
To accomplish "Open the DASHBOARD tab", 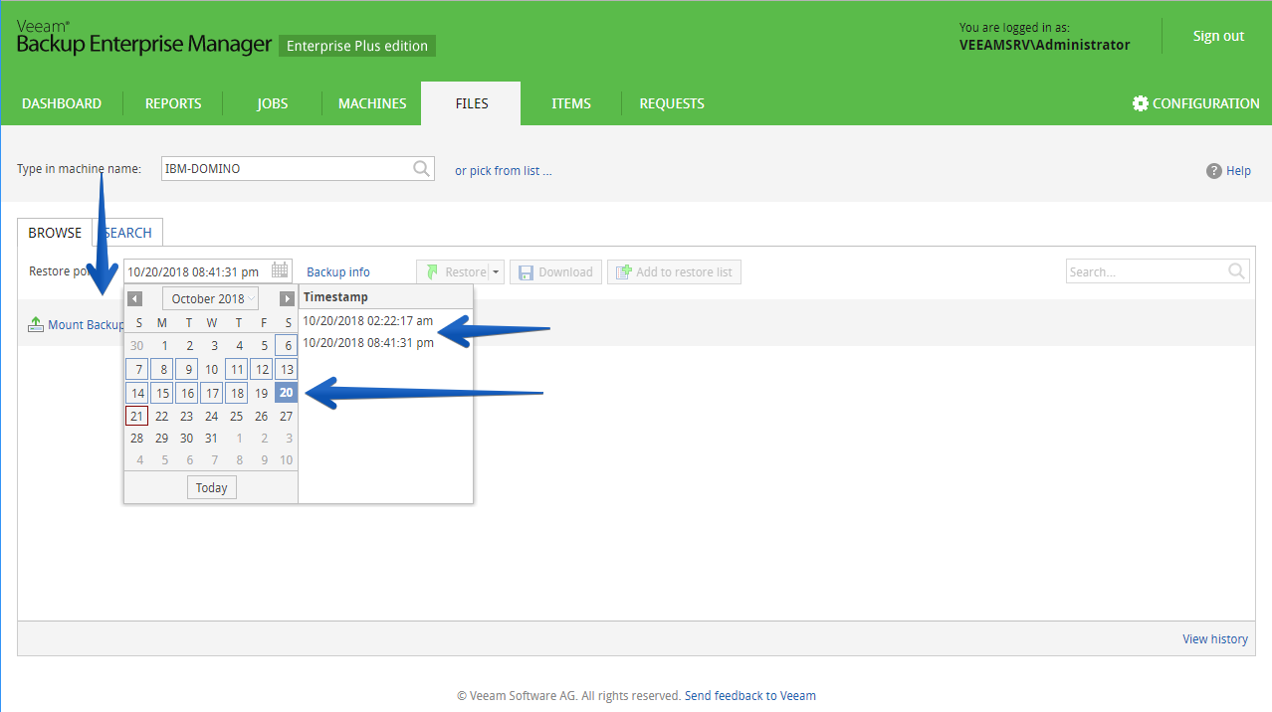I will 62,103.
